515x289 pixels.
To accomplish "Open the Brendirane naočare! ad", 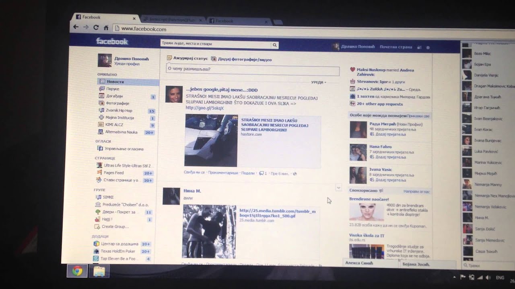I will pyautogui.click(x=369, y=199).
